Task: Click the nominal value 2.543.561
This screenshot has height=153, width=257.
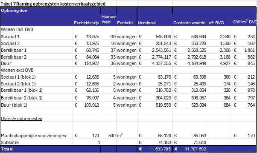Action: [x=161, y=50]
